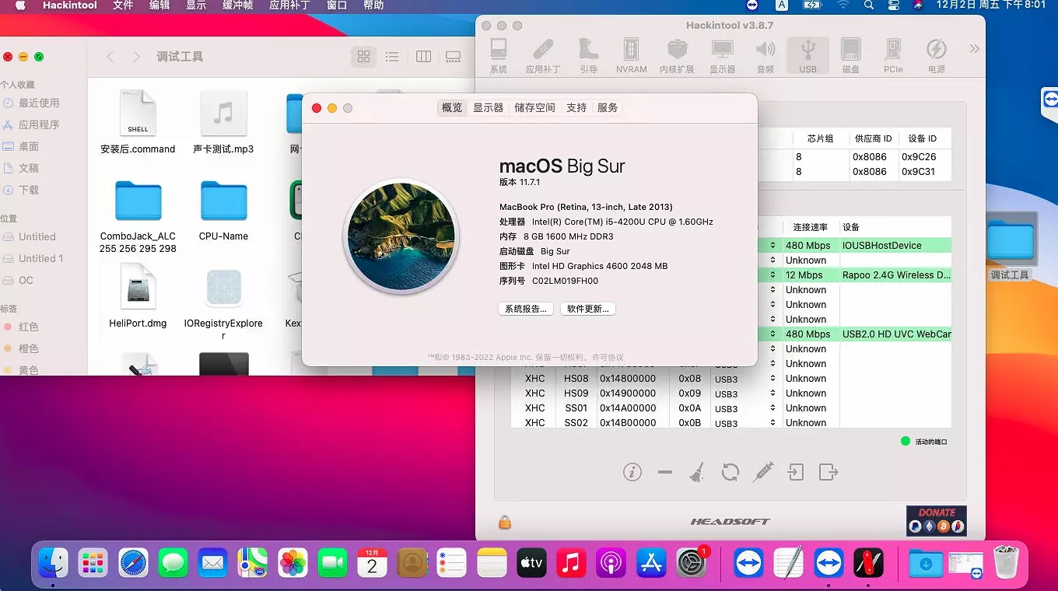Show port info via the circled-i icon
This screenshot has height=591, width=1058.
pyautogui.click(x=632, y=472)
